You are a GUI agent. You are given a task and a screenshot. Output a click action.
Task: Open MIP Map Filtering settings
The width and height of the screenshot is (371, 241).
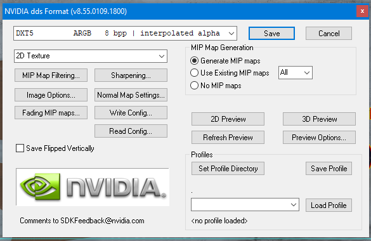(51, 75)
